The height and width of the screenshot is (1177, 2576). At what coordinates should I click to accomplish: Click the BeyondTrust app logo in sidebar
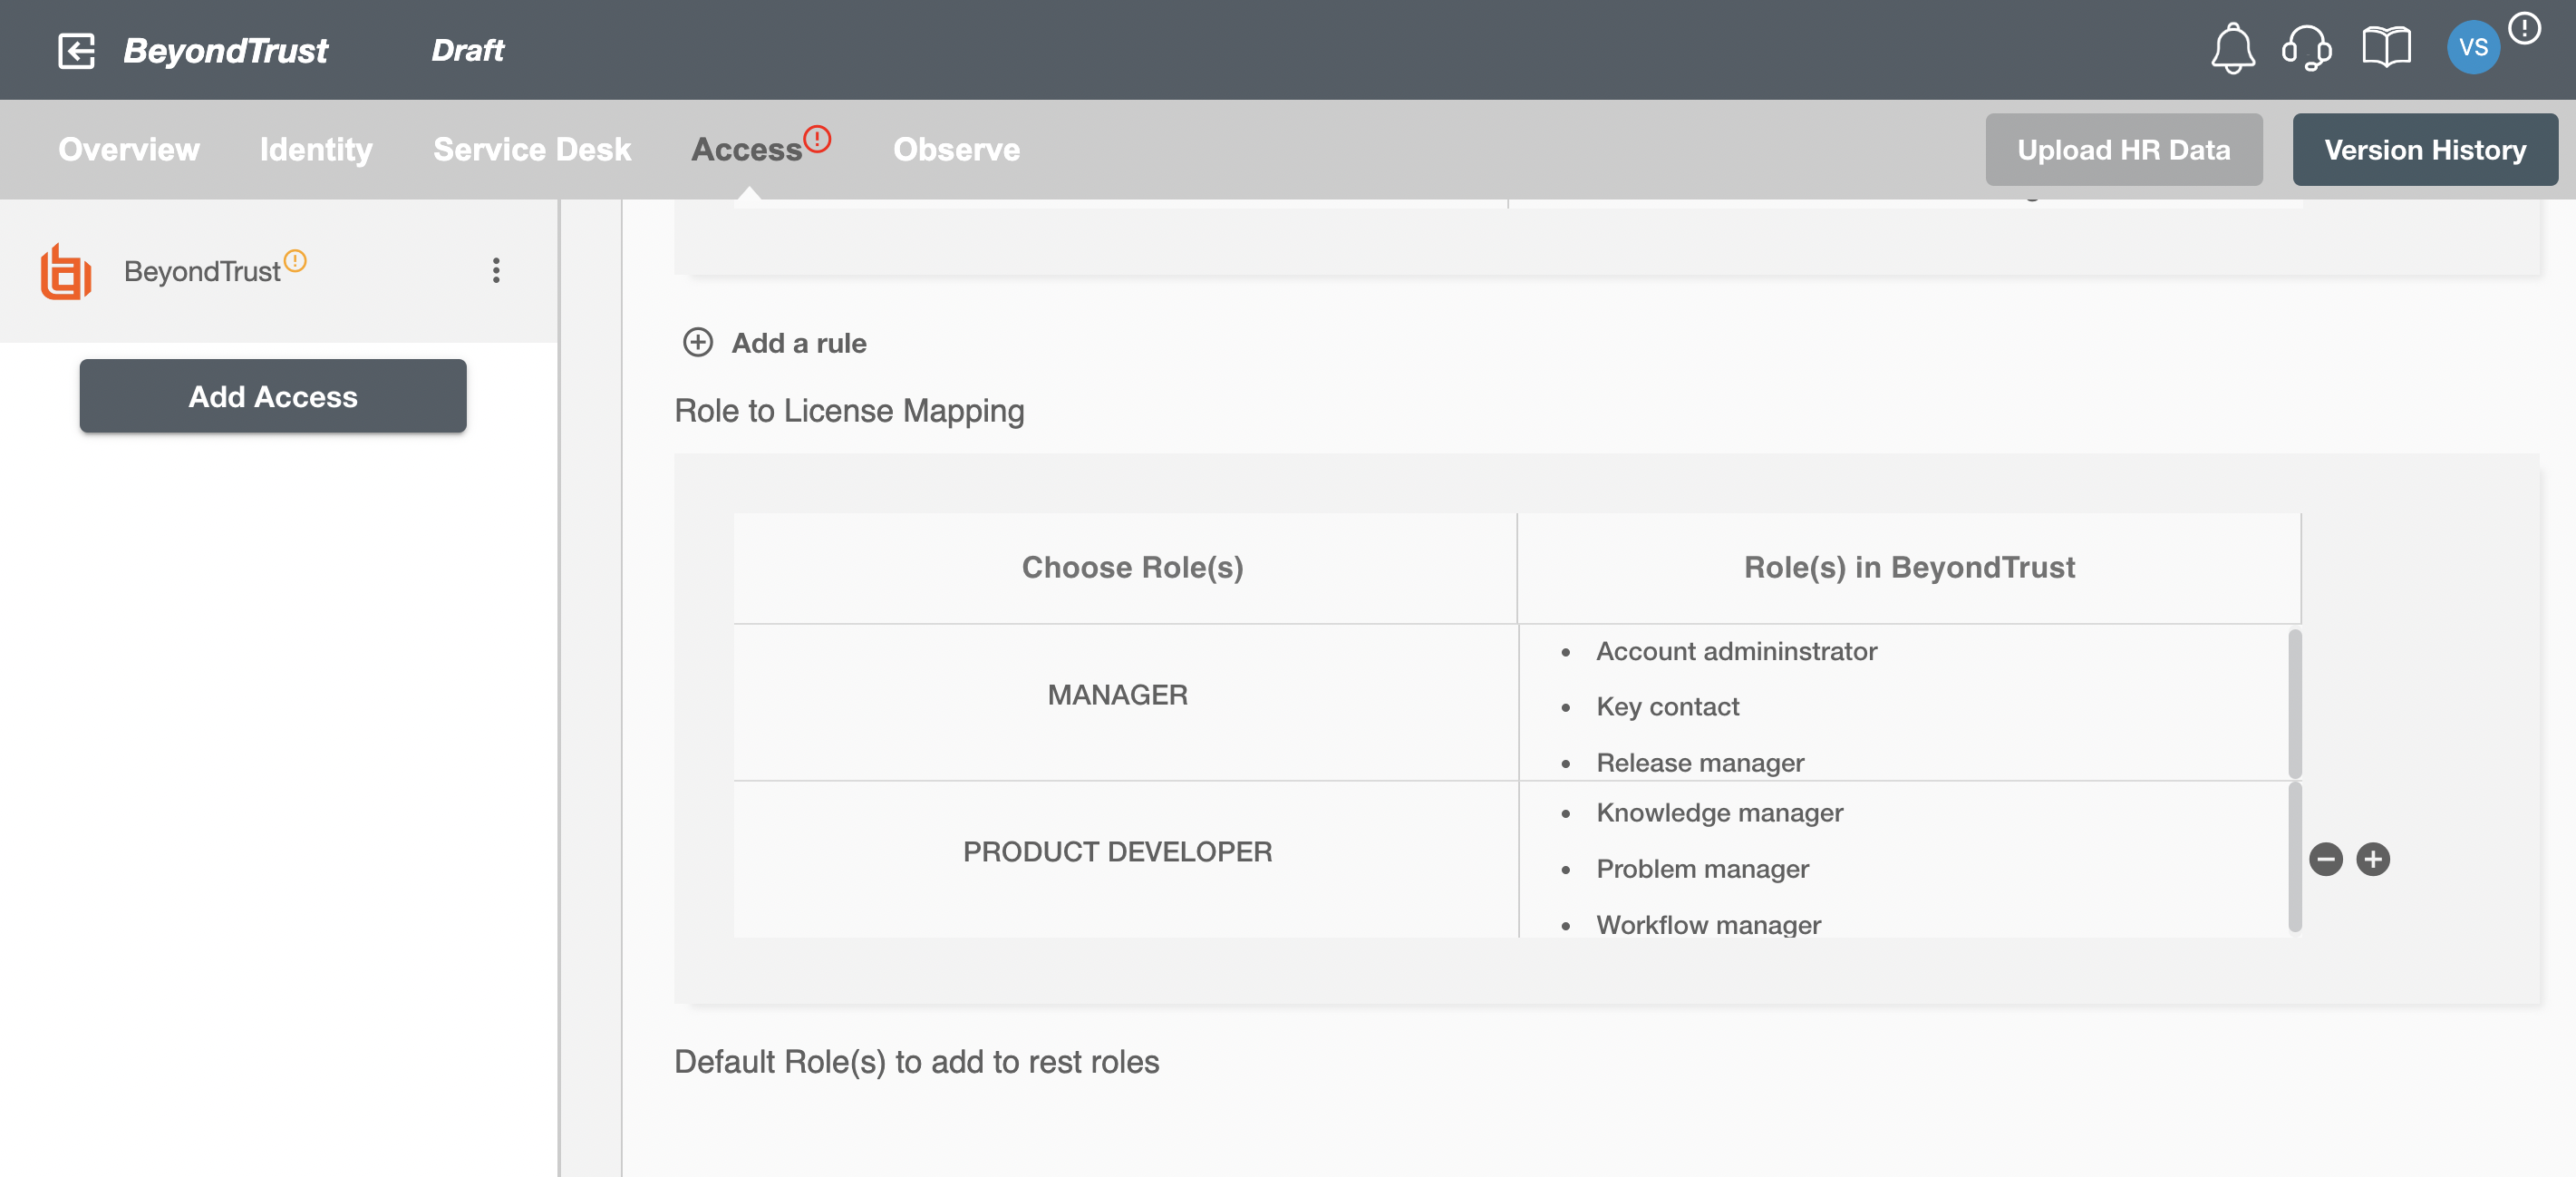66,271
